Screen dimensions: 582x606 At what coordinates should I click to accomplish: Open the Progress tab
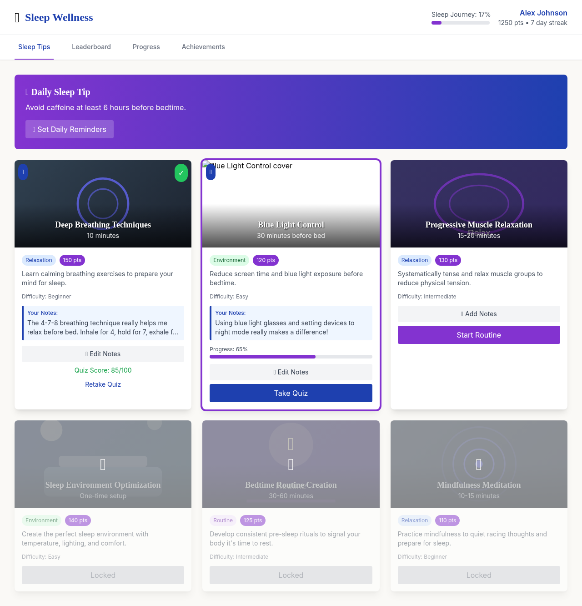(146, 47)
